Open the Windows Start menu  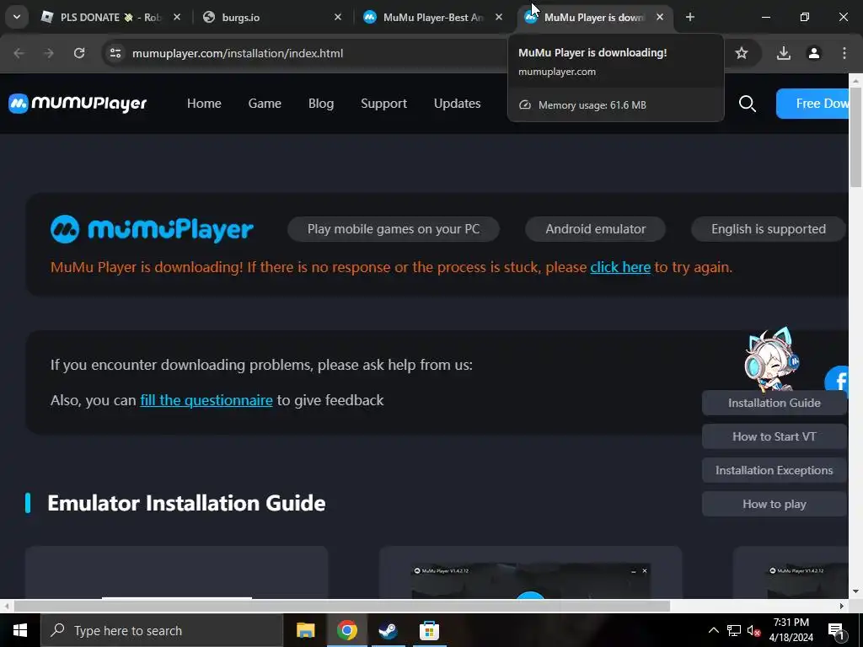[x=20, y=630]
